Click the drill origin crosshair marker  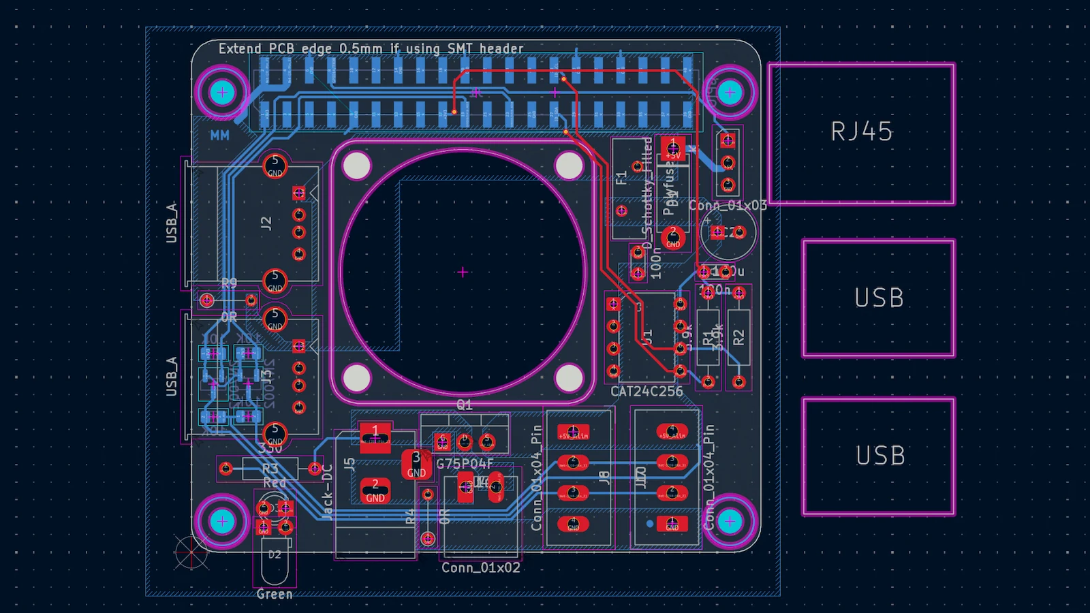point(191,552)
